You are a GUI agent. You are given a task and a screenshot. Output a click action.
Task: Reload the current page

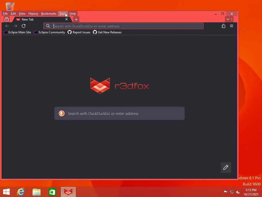click(x=24, y=26)
